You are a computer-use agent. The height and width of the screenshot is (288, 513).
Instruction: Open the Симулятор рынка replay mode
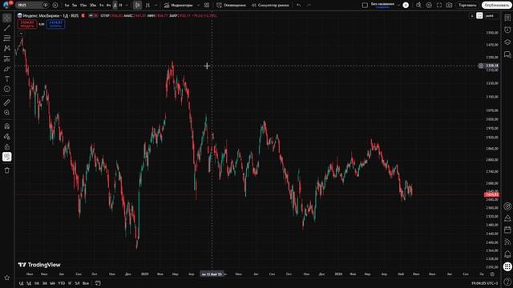[270, 6]
